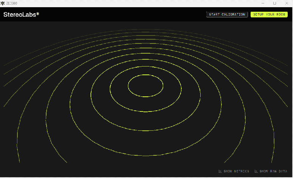Click the empty black header between logo and buttons

pos(121,14)
